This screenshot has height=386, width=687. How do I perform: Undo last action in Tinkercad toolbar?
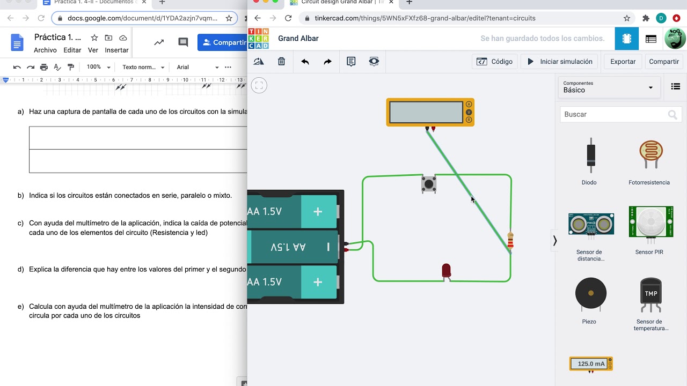pos(305,62)
